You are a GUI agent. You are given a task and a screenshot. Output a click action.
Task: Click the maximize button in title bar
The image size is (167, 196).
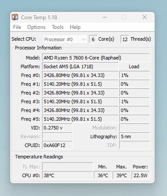pyautogui.click(x=124, y=17)
